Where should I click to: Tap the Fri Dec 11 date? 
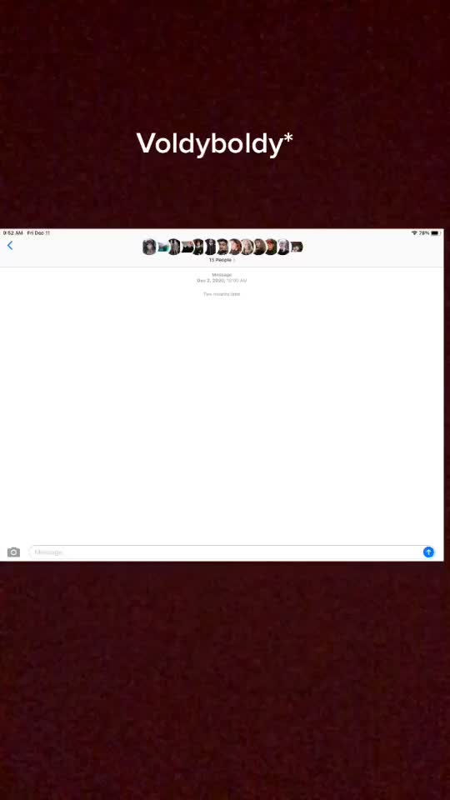(x=38, y=232)
